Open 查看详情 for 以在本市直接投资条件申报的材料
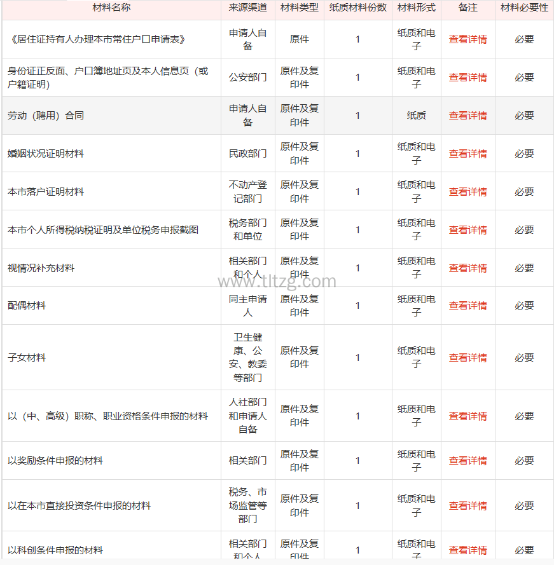The width and height of the screenshot is (554, 565). 467,506
